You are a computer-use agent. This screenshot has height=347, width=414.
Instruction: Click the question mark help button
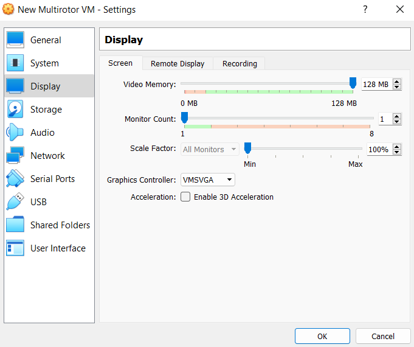pos(365,9)
